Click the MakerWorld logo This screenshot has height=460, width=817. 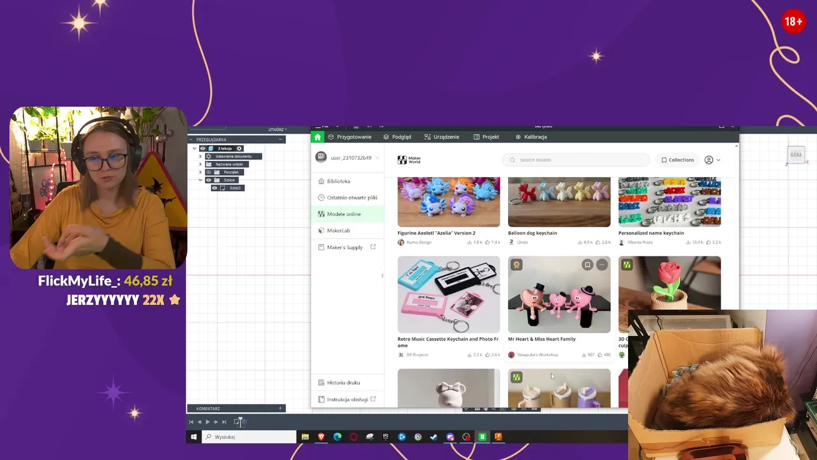(x=409, y=160)
